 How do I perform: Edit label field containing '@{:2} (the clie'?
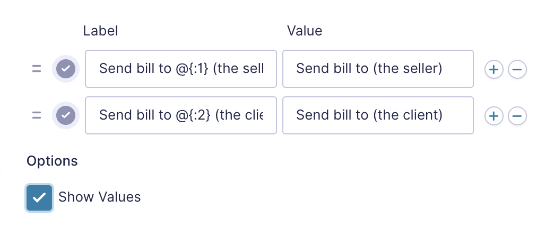[x=181, y=115]
